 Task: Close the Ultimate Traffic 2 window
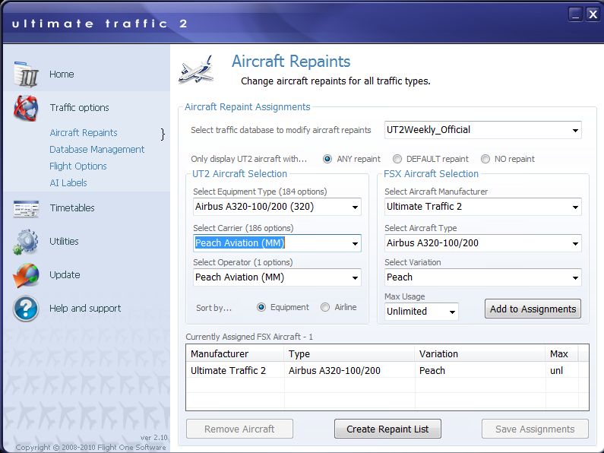click(x=593, y=14)
